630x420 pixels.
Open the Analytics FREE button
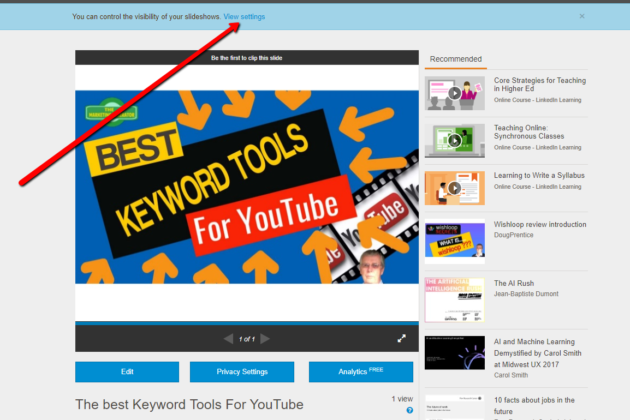click(361, 372)
